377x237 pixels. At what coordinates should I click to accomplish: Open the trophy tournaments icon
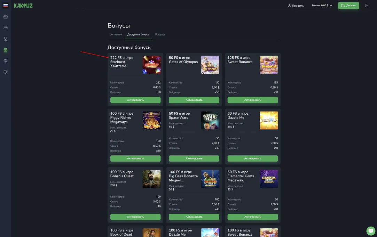[x=6, y=39]
